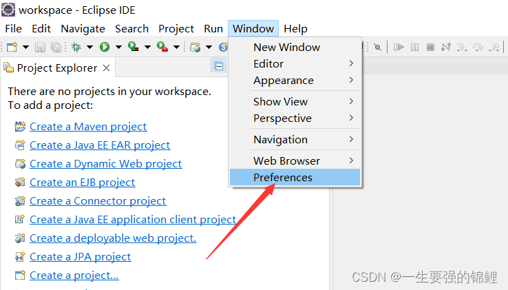Viewport: 508px width, 290px height.
Task: Expand the Appearance submenu
Action: point(295,81)
